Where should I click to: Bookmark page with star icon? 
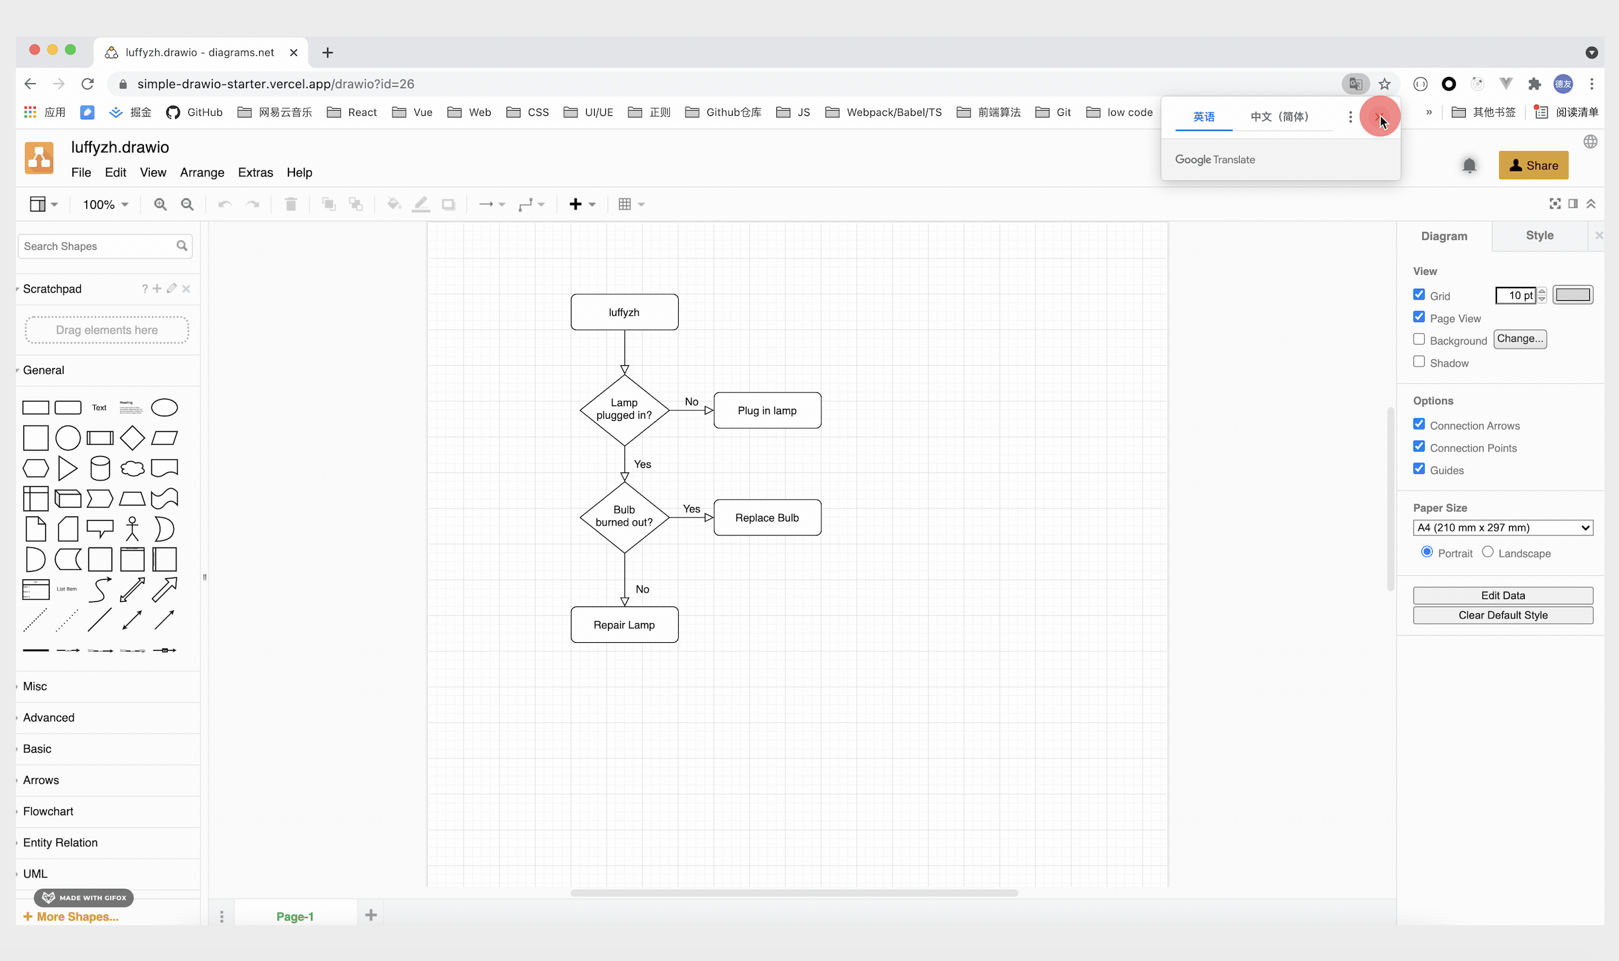(1384, 84)
